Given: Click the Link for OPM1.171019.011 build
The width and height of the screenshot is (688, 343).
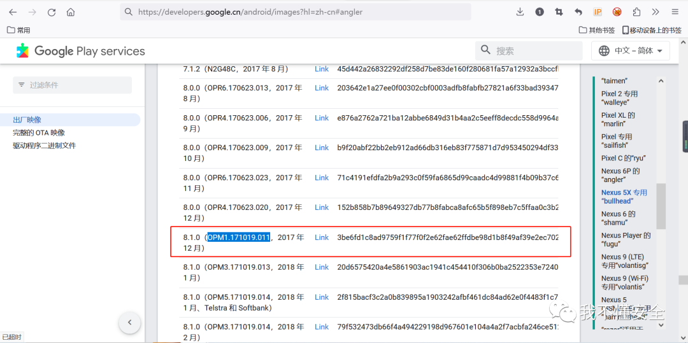Looking at the screenshot, I should [322, 237].
